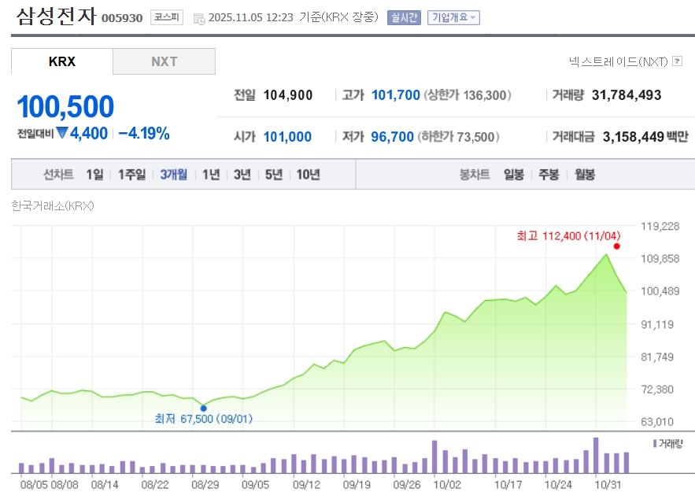Click the blue 최저 low point marker
This screenshot has width=695, height=503.
[203, 408]
